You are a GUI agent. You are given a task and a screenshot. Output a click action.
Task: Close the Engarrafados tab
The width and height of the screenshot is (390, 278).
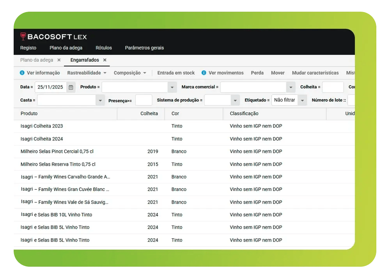point(105,60)
